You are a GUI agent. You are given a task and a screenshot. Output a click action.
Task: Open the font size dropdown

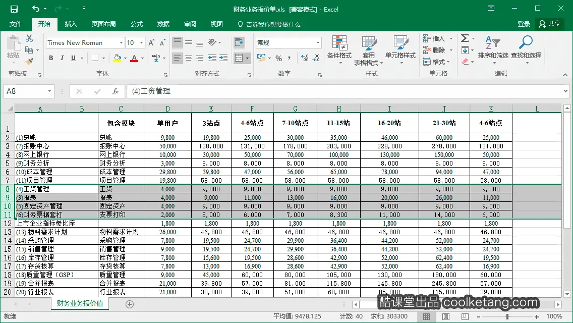tap(141, 43)
